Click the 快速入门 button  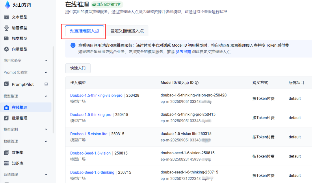(78, 68)
